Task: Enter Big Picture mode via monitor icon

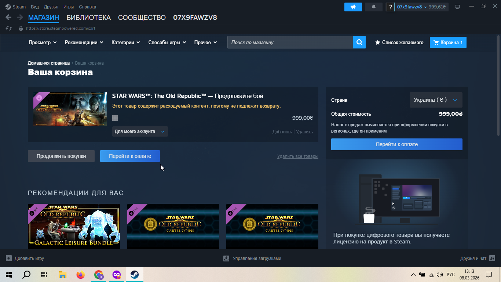Action: pyautogui.click(x=457, y=7)
